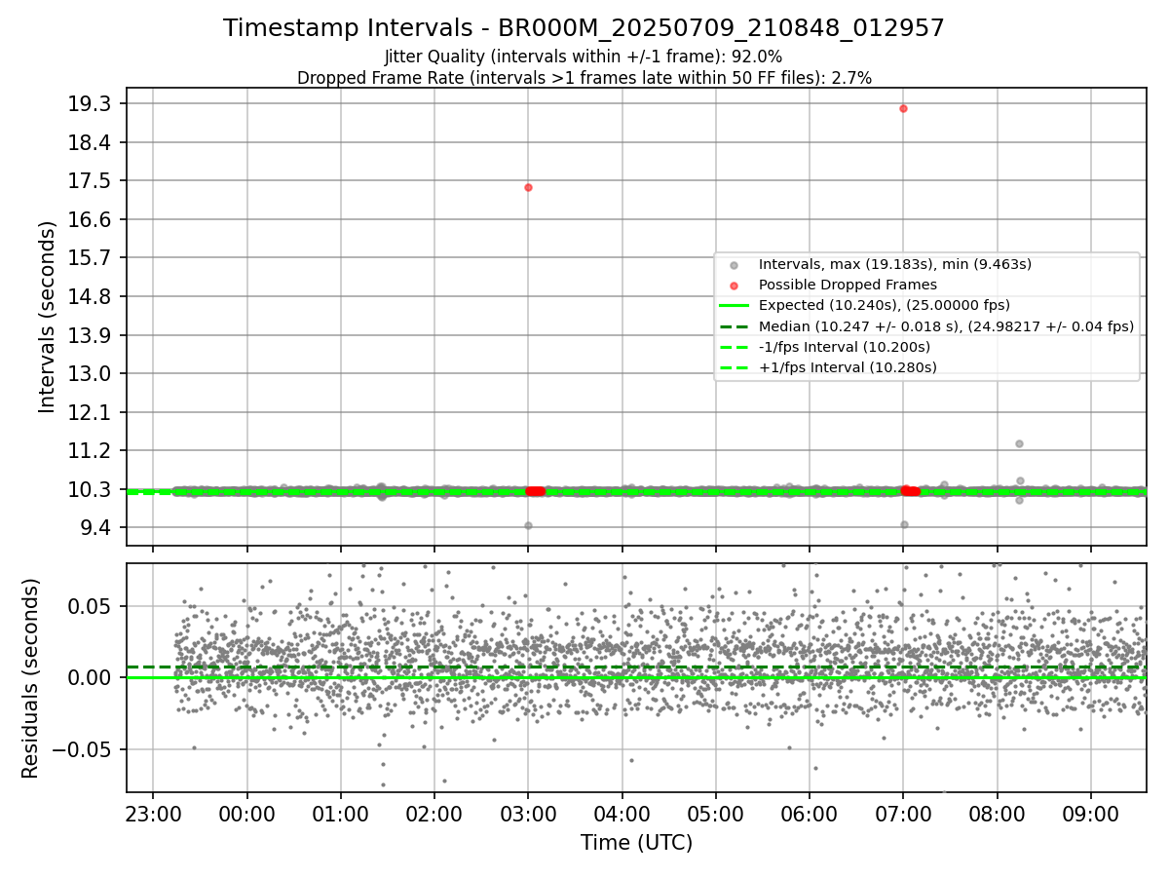Click the x-axis tick label '09:00'

coord(1090,815)
